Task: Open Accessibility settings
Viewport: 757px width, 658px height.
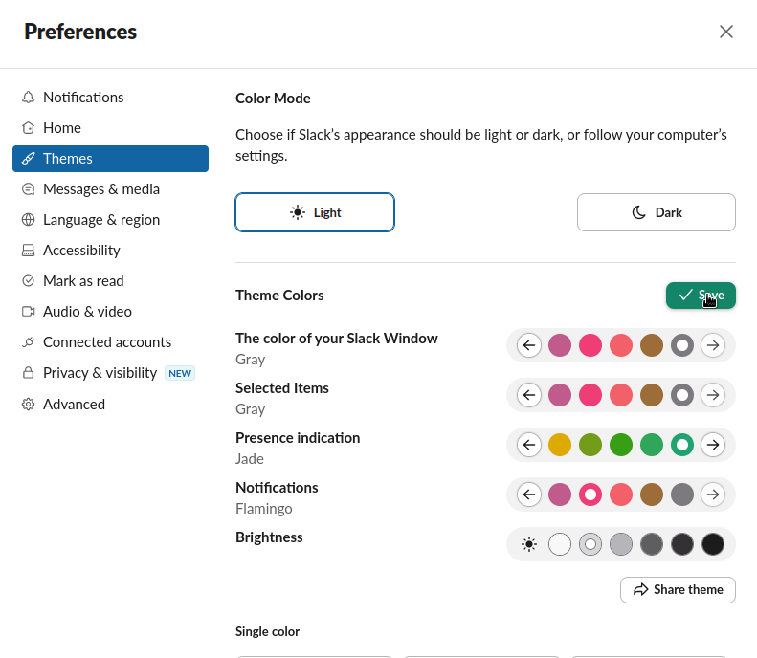Action: (111, 251)
